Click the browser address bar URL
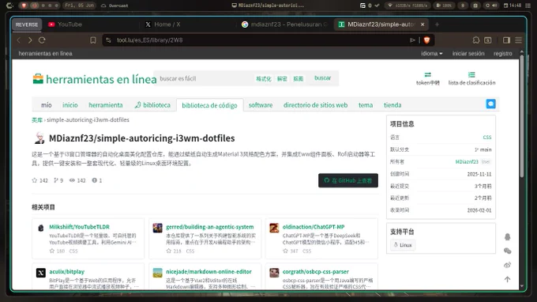 click(150, 40)
